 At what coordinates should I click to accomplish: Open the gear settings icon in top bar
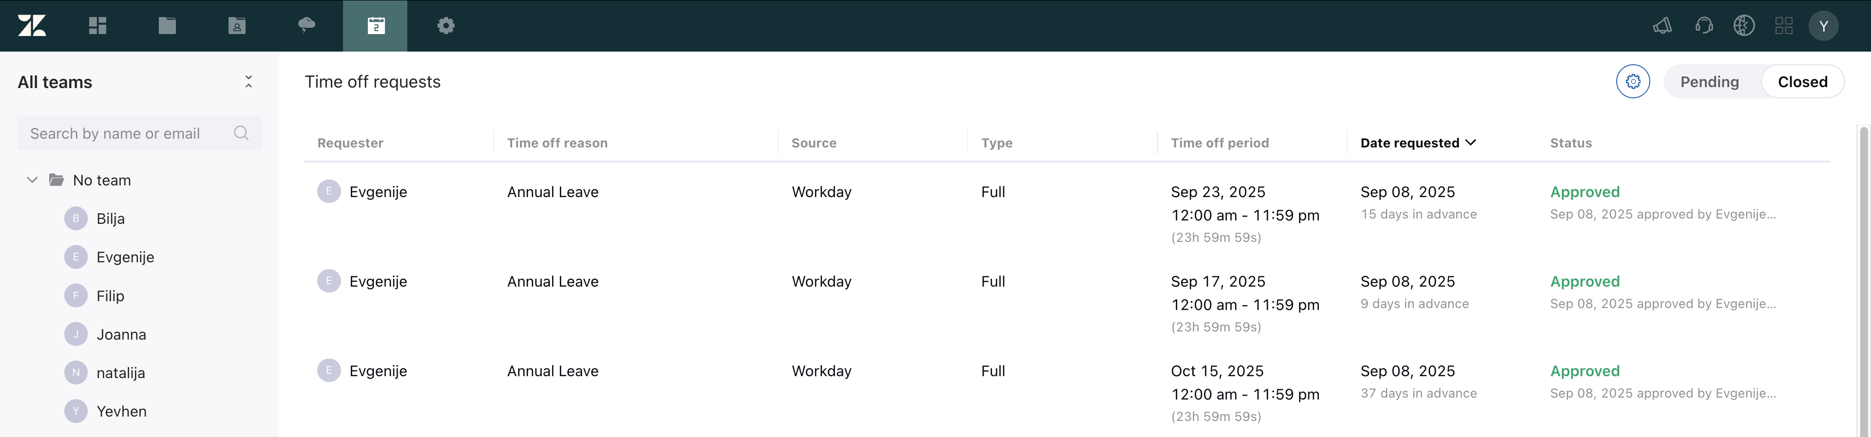(446, 25)
